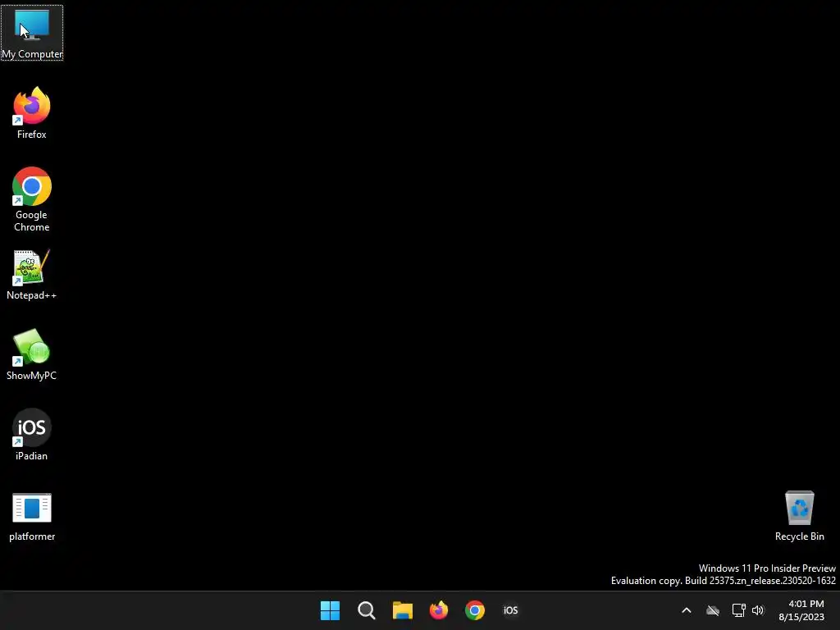Viewport: 840px width, 630px height.
Task: Open iPadian iOS taskbar icon
Action: click(510, 610)
